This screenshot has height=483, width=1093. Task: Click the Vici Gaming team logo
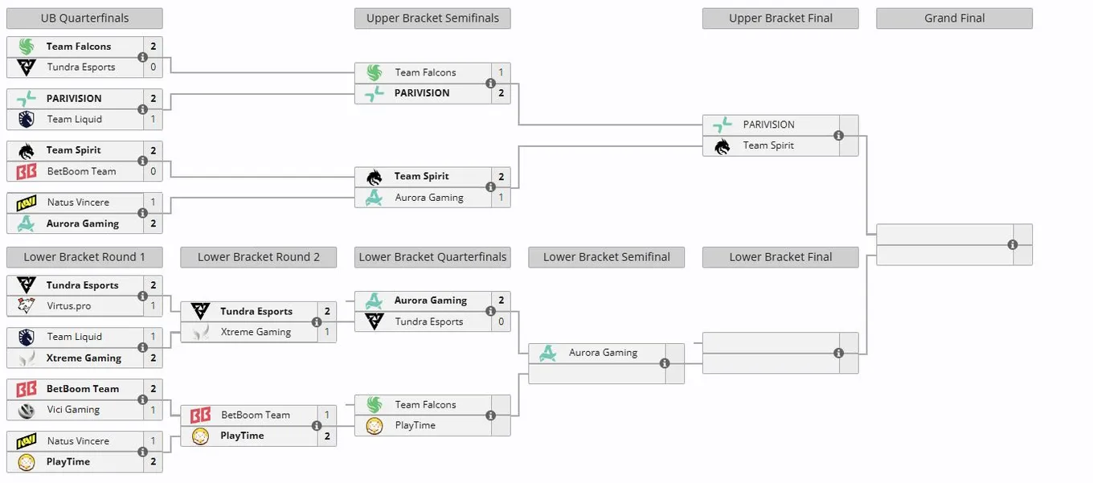[27, 410]
